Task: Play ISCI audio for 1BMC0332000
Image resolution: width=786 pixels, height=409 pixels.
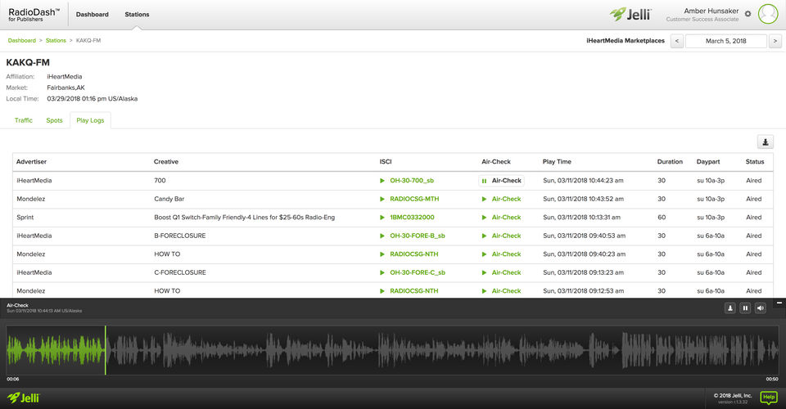Action: (382, 218)
